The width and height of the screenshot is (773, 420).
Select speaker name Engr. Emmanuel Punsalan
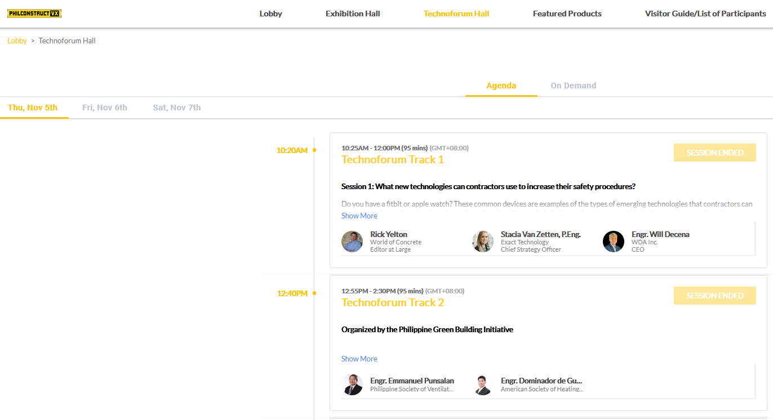coord(412,381)
